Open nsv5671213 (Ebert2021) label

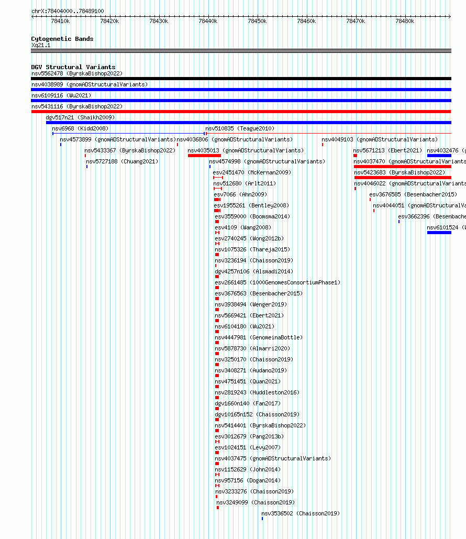387,150
